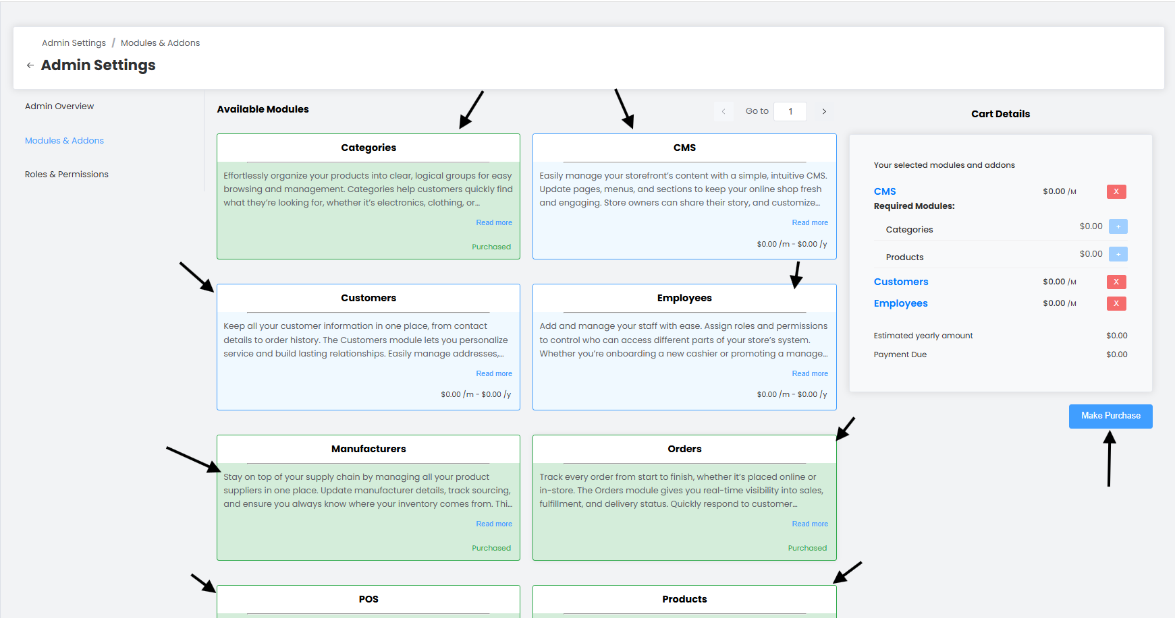Go to next page of modules
Viewport: 1175px width, 618px height.
tap(824, 112)
